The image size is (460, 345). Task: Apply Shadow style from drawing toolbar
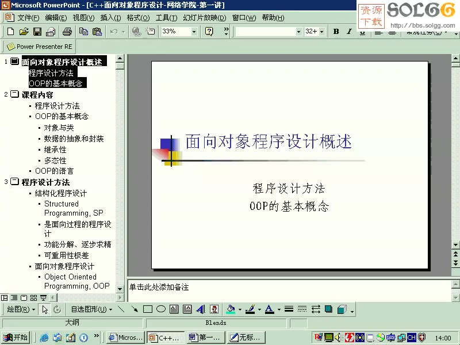329,309
